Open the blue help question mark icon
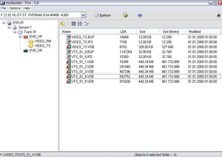This screenshot has height=157, width=222. pos(140,15)
